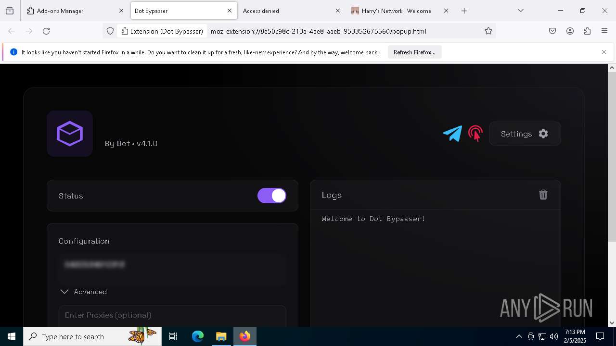Open Dot Bypasser Settings
616x346 pixels.
tap(525, 134)
